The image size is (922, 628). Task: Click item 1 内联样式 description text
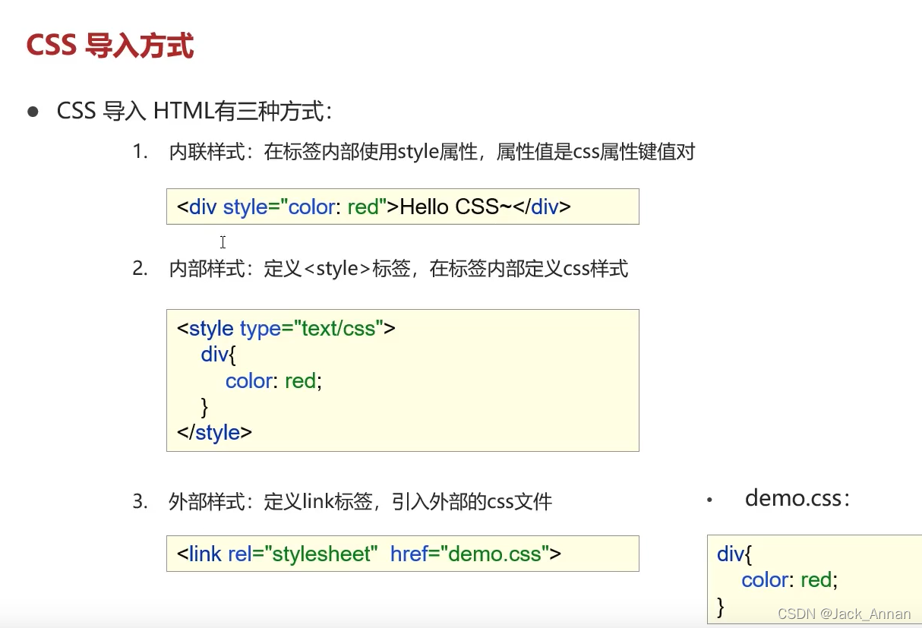click(x=433, y=151)
